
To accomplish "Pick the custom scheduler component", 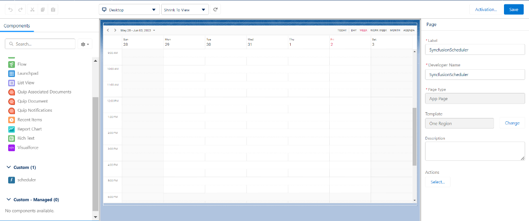I will click(x=26, y=180).
